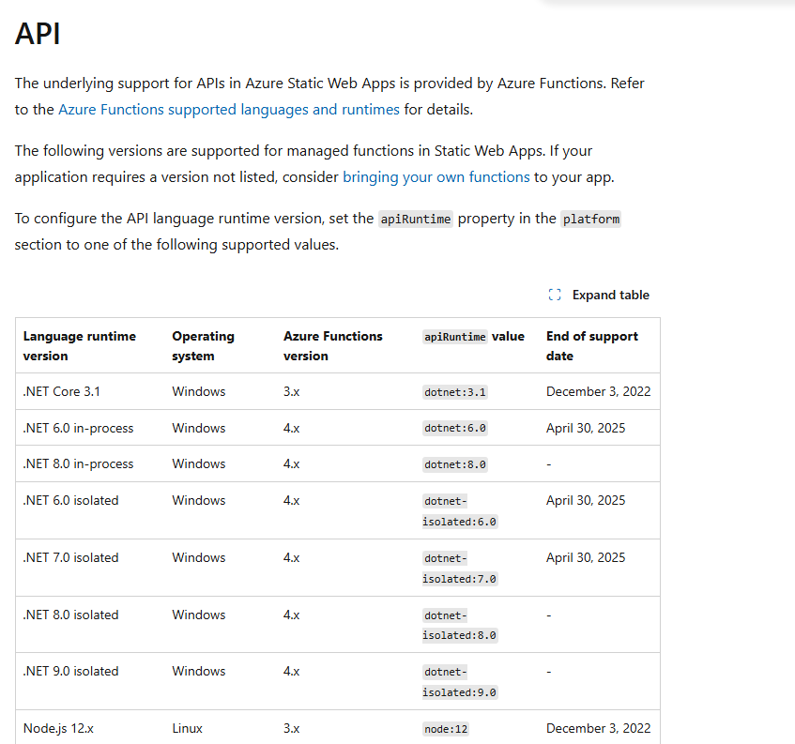795x744 pixels.
Task: Click April 30, 2025 in the .NET 7.0 isolated row
Action: (586, 558)
